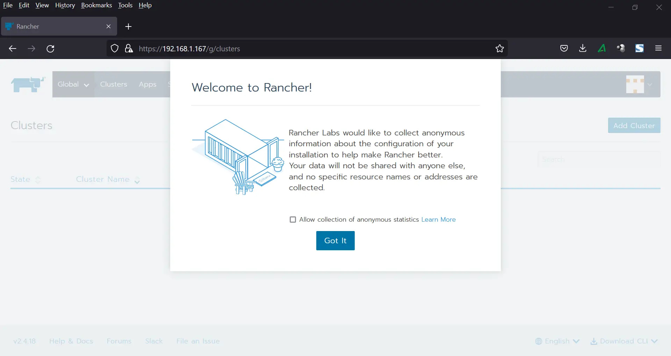Open the File menu
The image size is (671, 356).
[8, 5]
